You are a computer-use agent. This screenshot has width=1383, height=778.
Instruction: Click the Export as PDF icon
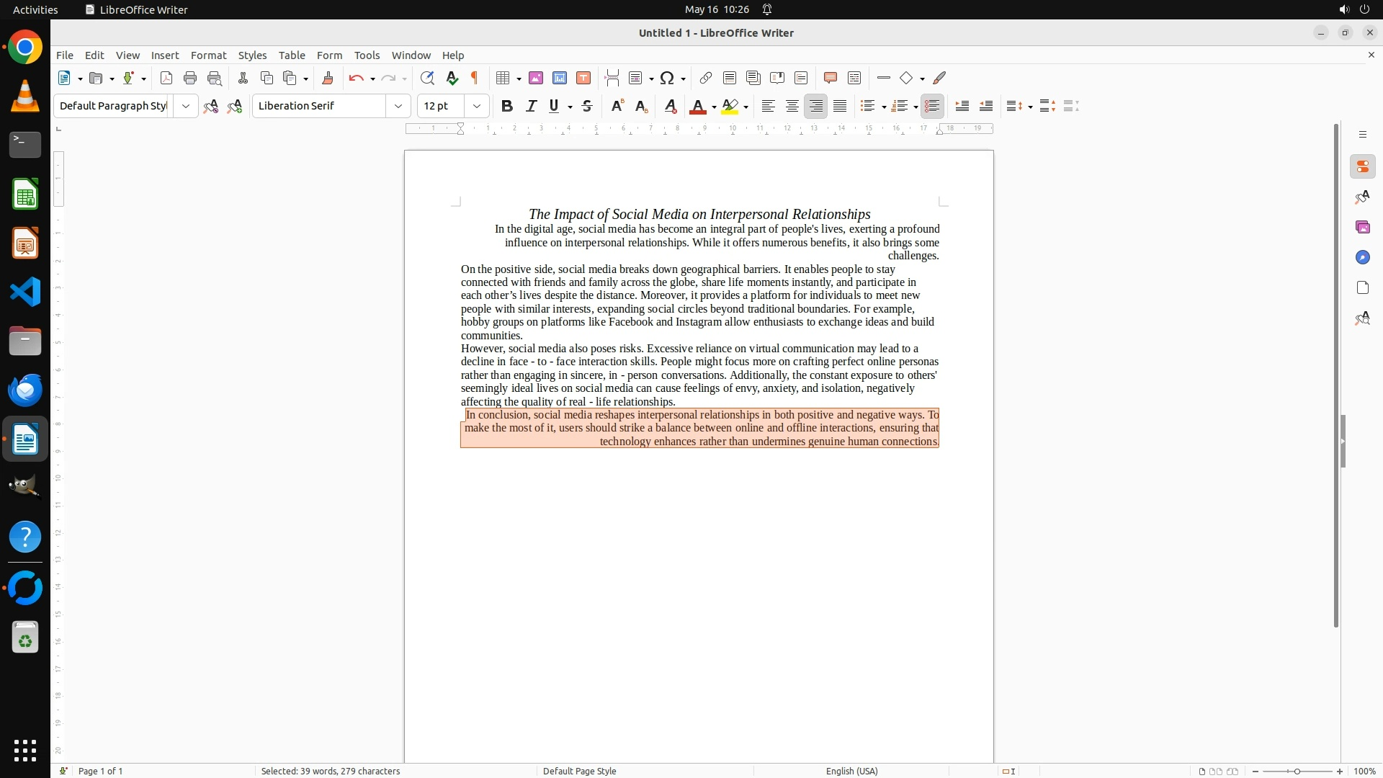166,78
